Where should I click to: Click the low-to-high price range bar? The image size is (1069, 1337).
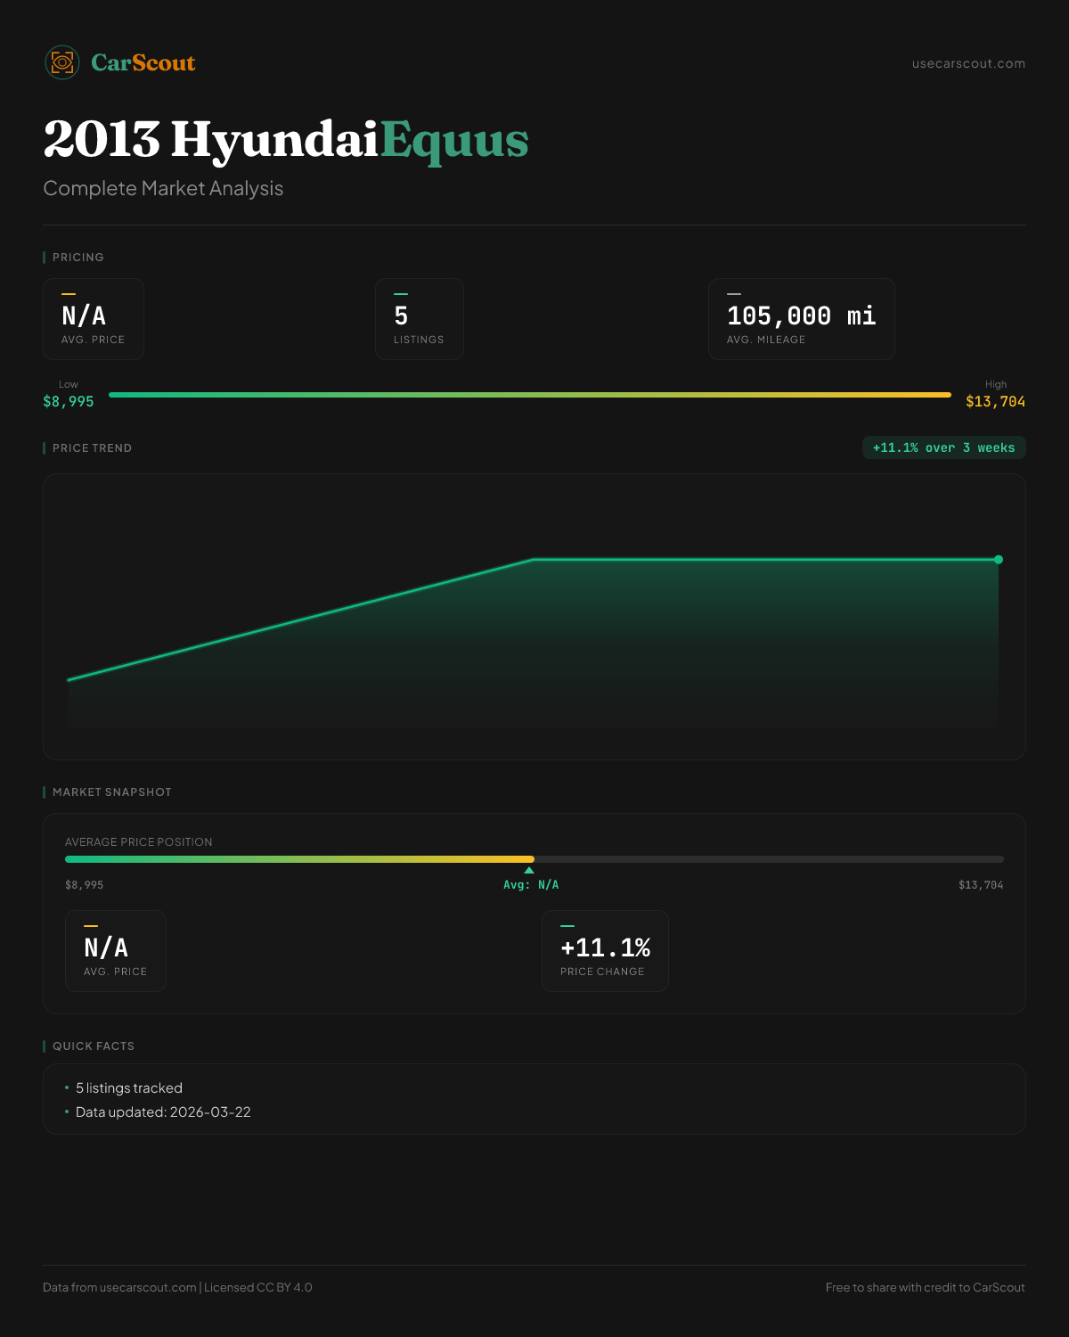coord(529,395)
